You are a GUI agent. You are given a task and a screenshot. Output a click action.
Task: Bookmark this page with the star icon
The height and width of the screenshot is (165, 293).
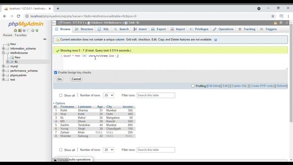pos(273,16)
